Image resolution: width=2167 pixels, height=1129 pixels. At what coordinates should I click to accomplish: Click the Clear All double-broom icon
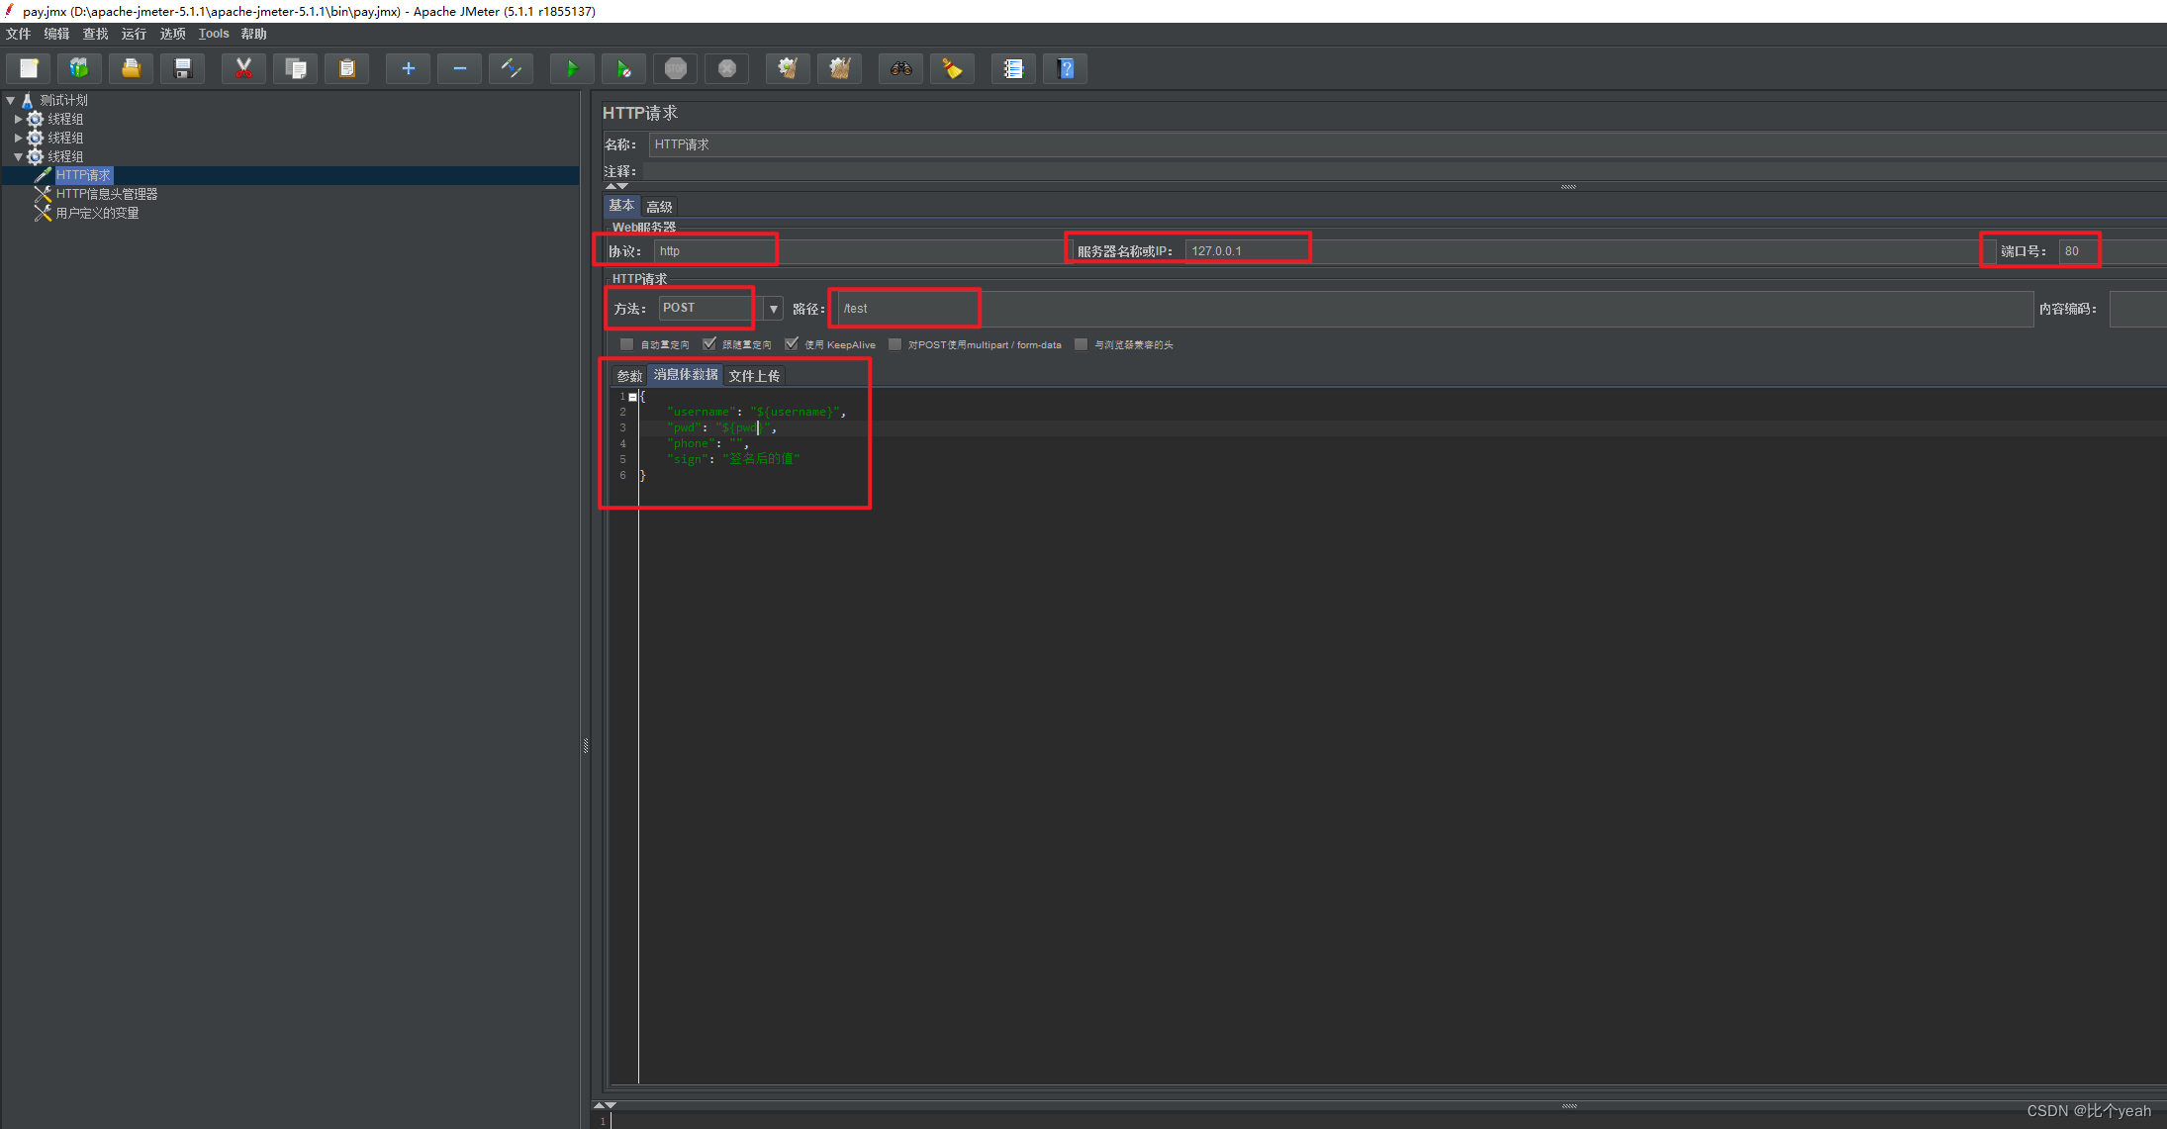pyautogui.click(x=840, y=68)
